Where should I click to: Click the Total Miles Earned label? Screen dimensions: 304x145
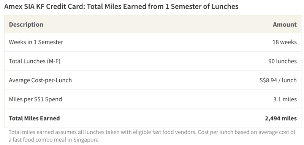point(34,118)
